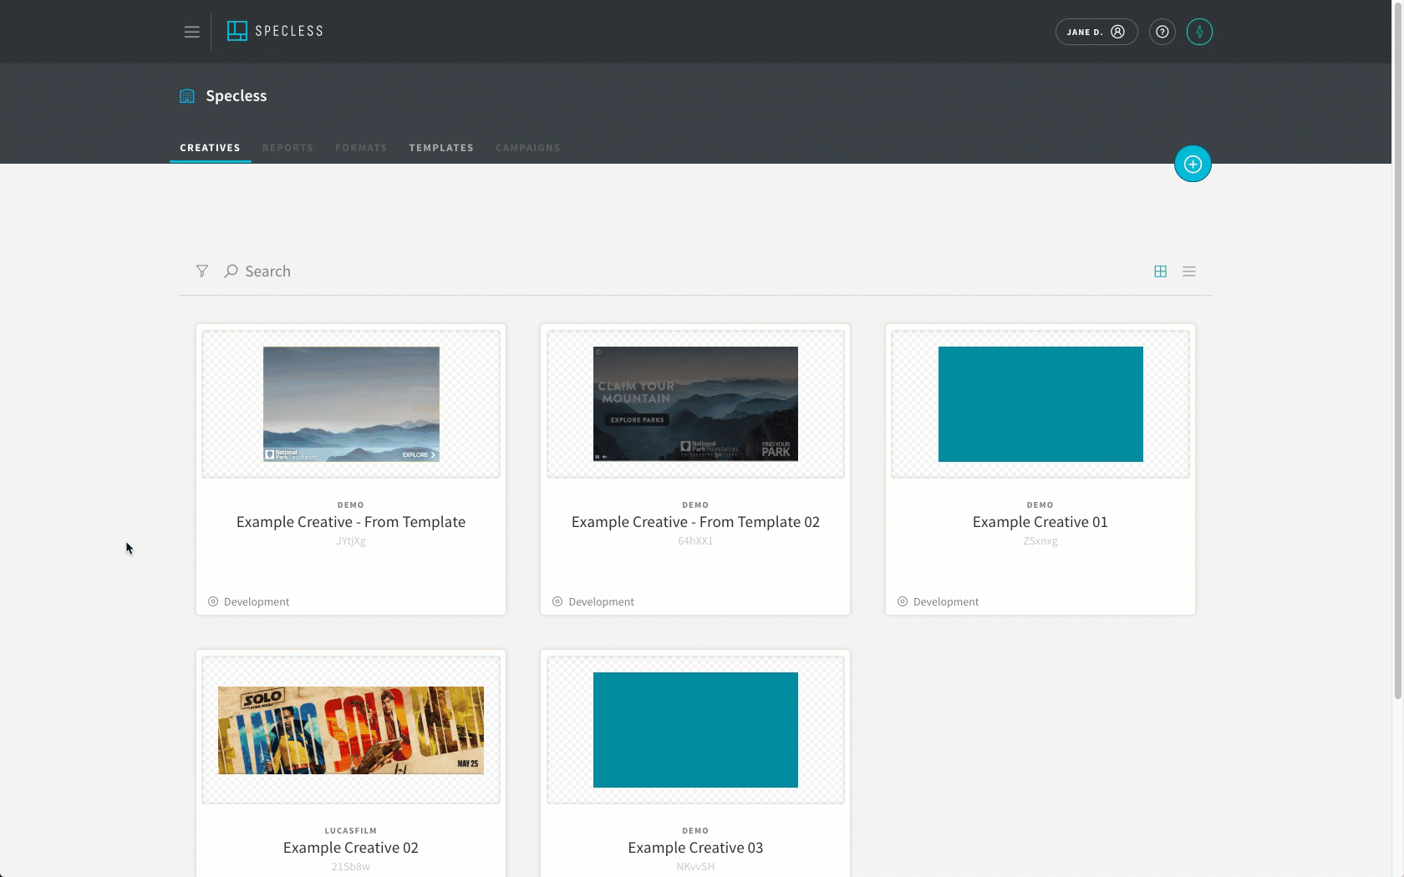This screenshot has width=1404, height=877.
Task: Click the DEMO label above Example Creative 03
Action: click(695, 831)
